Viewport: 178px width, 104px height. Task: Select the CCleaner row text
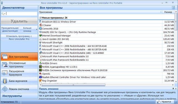click(x=47, y=25)
